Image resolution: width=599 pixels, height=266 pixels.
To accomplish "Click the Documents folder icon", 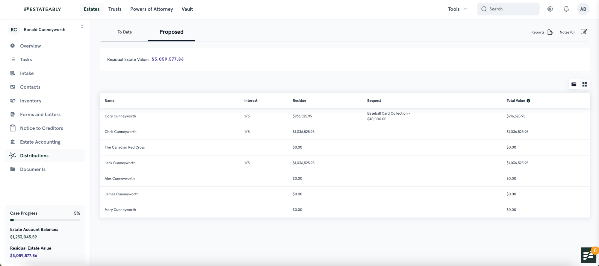I will pyautogui.click(x=13, y=169).
